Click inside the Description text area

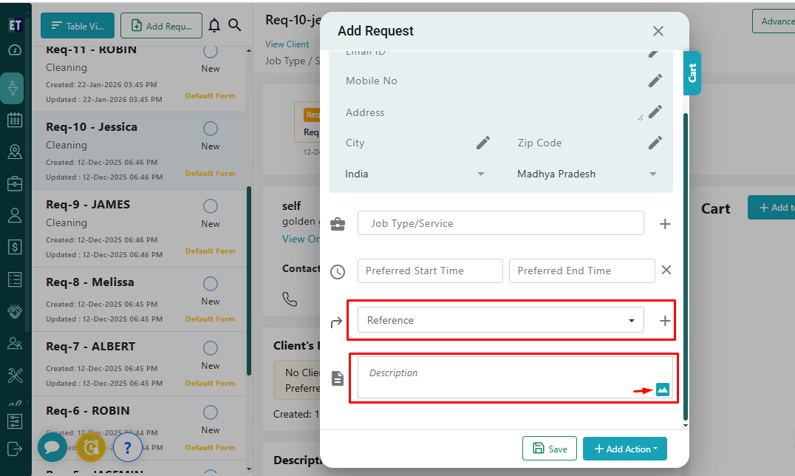coord(502,377)
